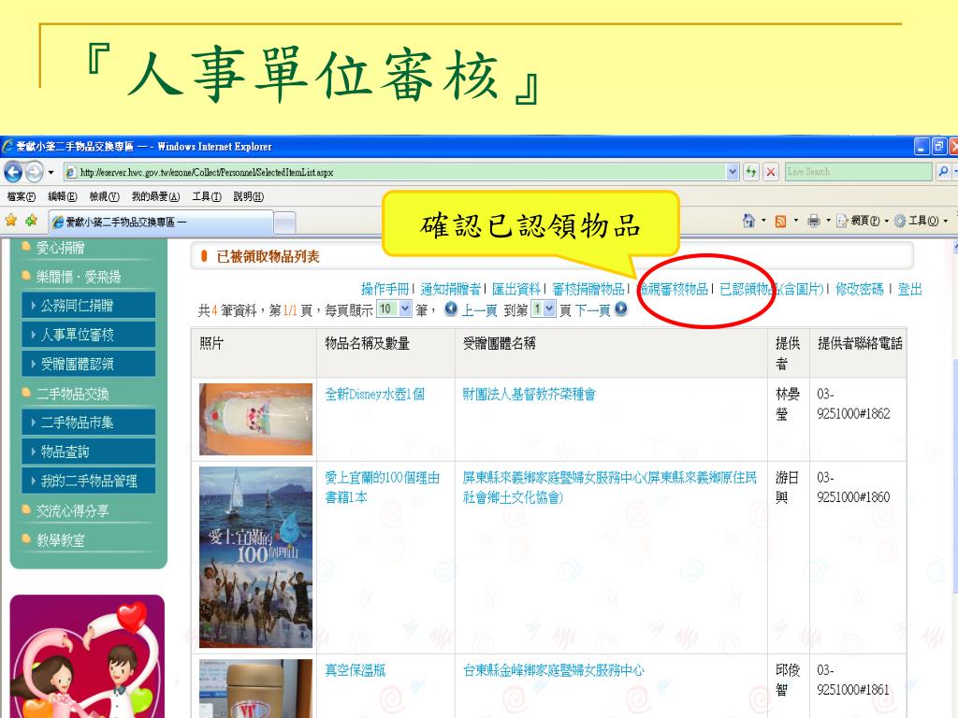Open sidebar submenu 受贈團體認領
The height and width of the screenshot is (718, 958).
pos(89,364)
